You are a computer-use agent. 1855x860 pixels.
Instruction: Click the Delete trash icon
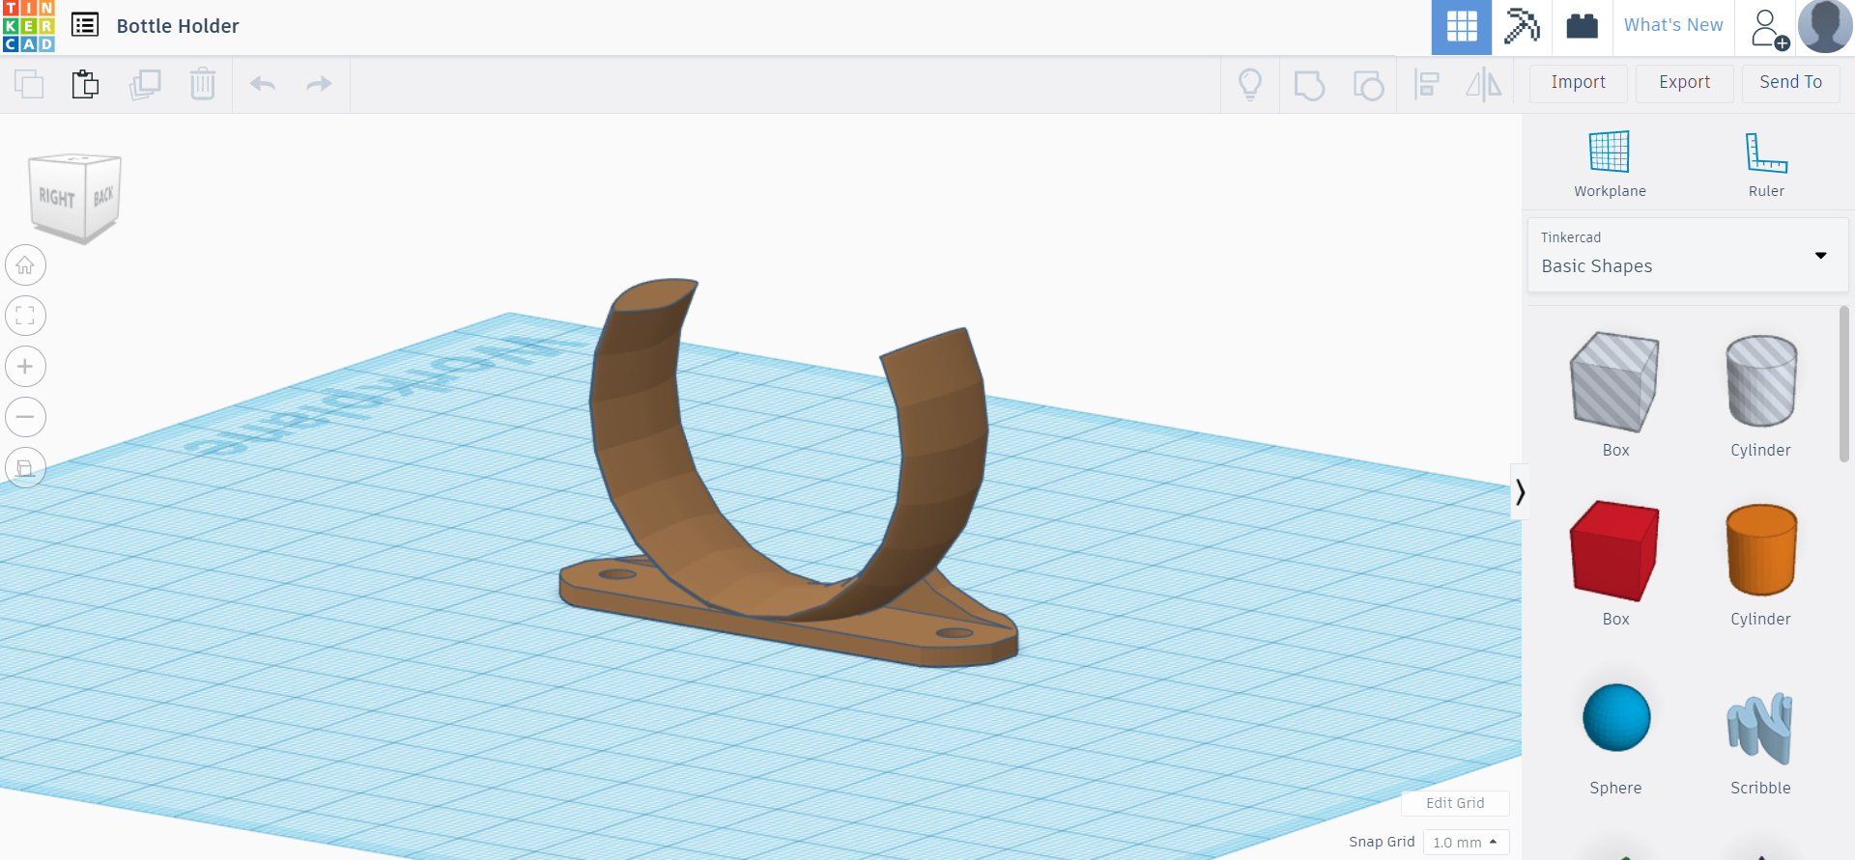coord(203,85)
